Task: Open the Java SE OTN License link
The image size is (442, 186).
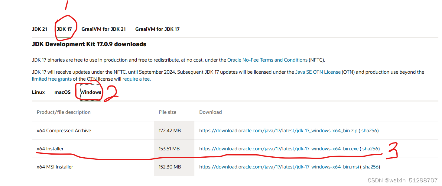Action: point(318,72)
